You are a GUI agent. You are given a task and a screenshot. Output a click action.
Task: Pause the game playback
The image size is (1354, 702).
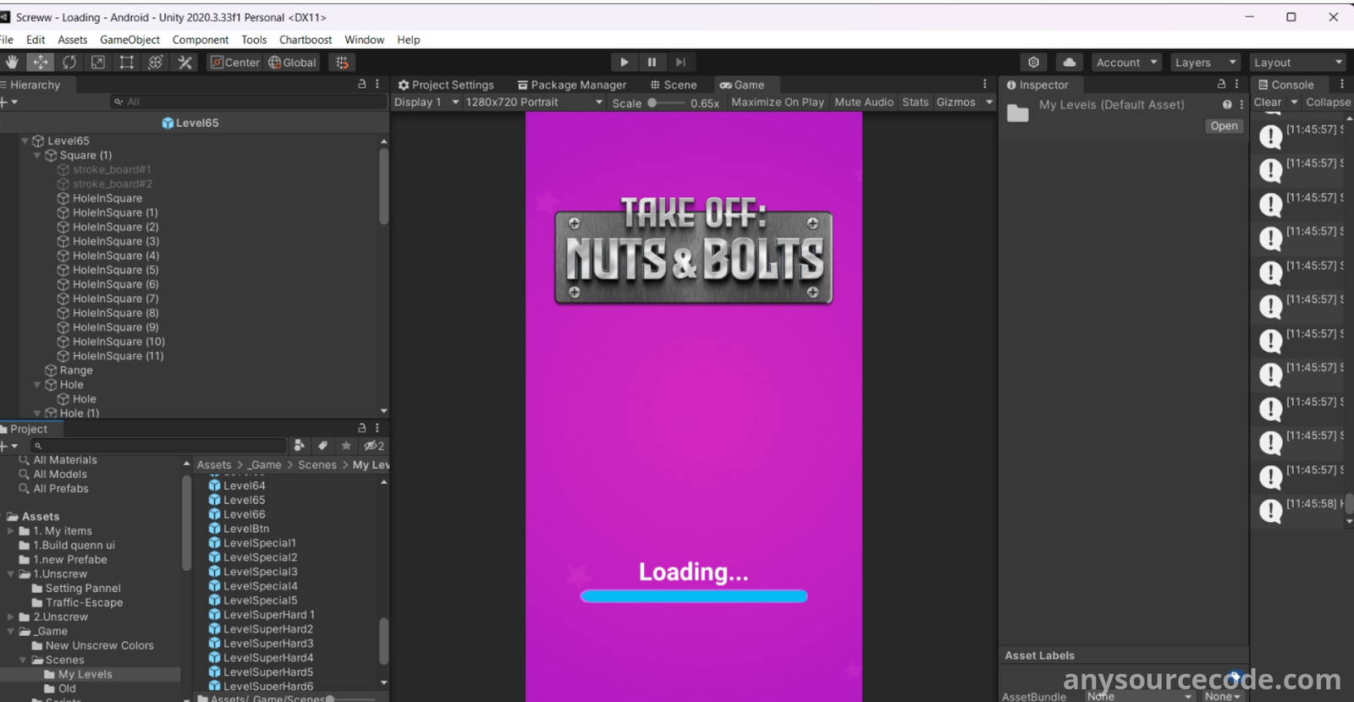(652, 62)
